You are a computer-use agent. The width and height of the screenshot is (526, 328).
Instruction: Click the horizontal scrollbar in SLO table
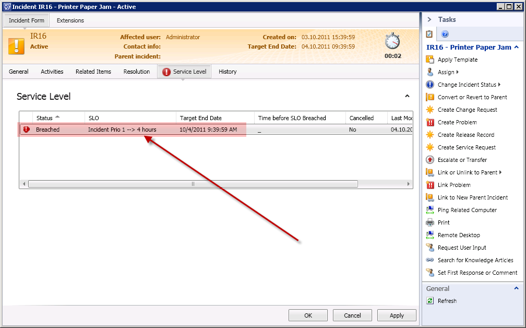[193, 184]
